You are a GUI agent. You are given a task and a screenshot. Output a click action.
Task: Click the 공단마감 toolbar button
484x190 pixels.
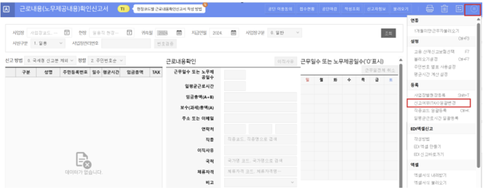[330, 9]
